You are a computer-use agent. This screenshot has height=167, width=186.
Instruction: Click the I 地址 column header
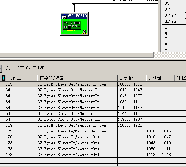(x=132, y=78)
